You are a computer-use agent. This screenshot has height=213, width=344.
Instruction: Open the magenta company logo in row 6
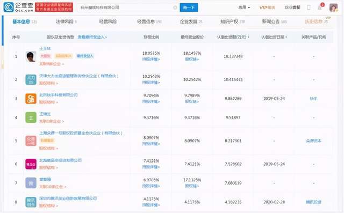coord(31,164)
